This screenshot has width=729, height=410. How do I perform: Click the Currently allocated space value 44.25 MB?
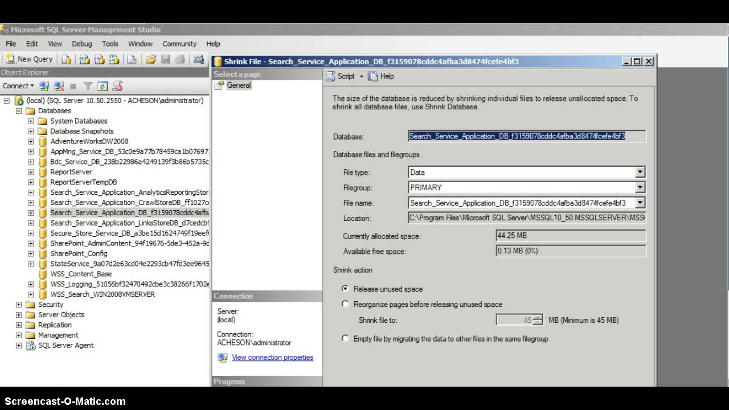coord(571,236)
